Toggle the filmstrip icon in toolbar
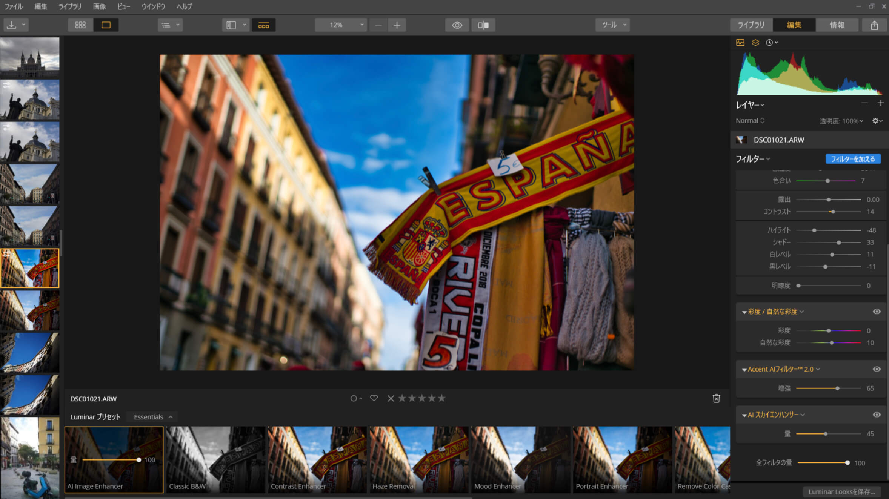 pyautogui.click(x=263, y=25)
